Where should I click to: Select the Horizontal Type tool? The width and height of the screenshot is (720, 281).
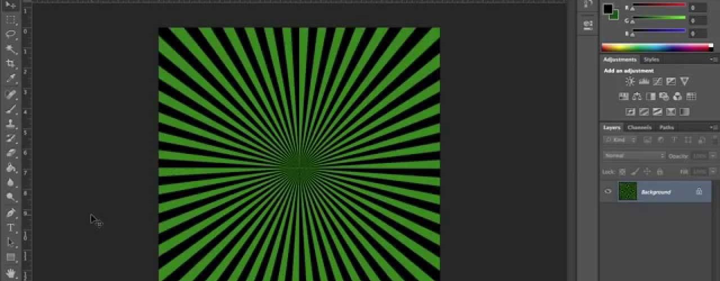(11, 228)
